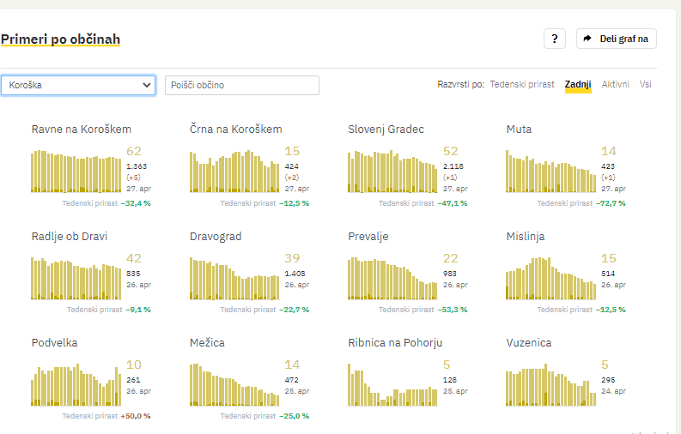Open the Koroška region dropdown
Screen dimensions: 681x434
click(78, 86)
